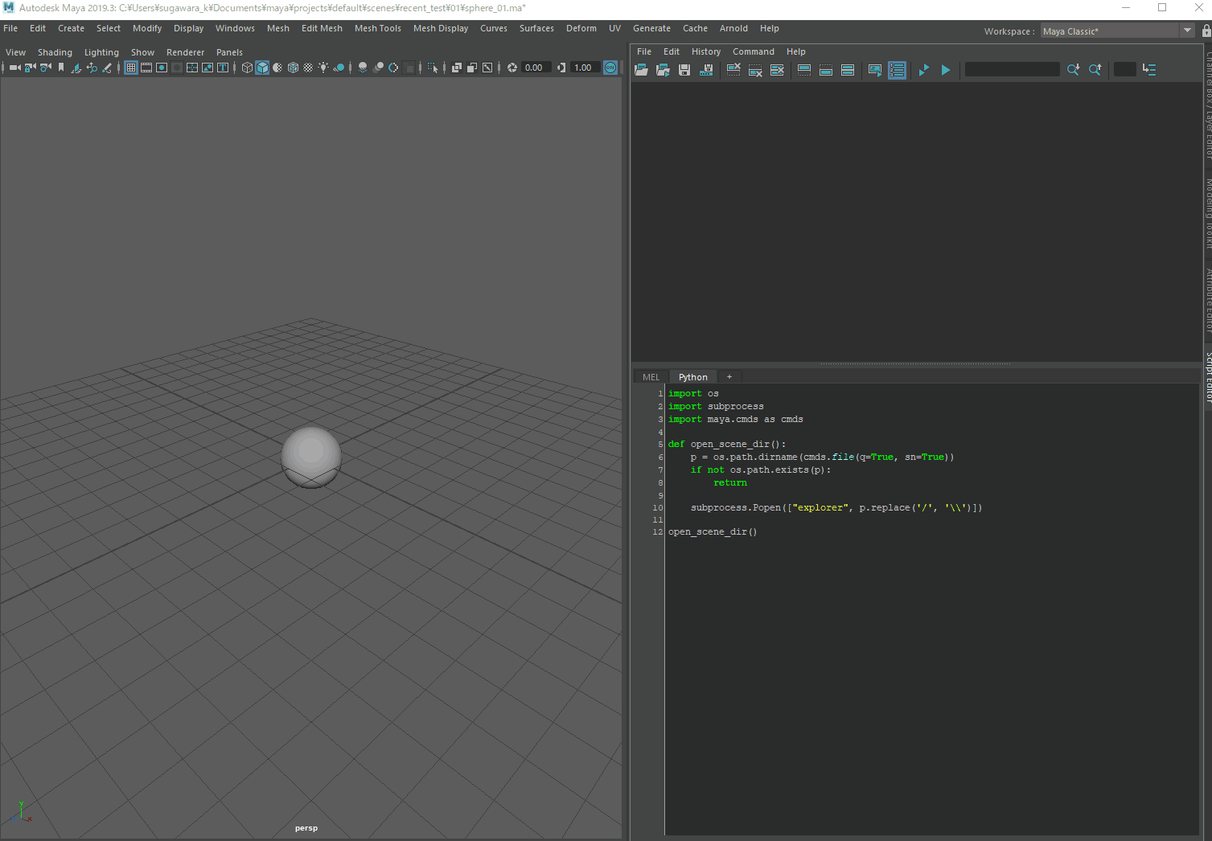Click the Use Default Material icon
Image resolution: width=1212 pixels, height=841 pixels.
[x=277, y=68]
